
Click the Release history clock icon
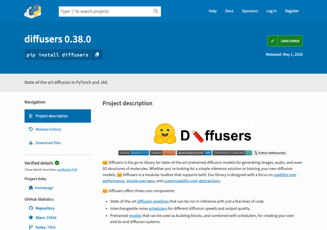pos(31,129)
